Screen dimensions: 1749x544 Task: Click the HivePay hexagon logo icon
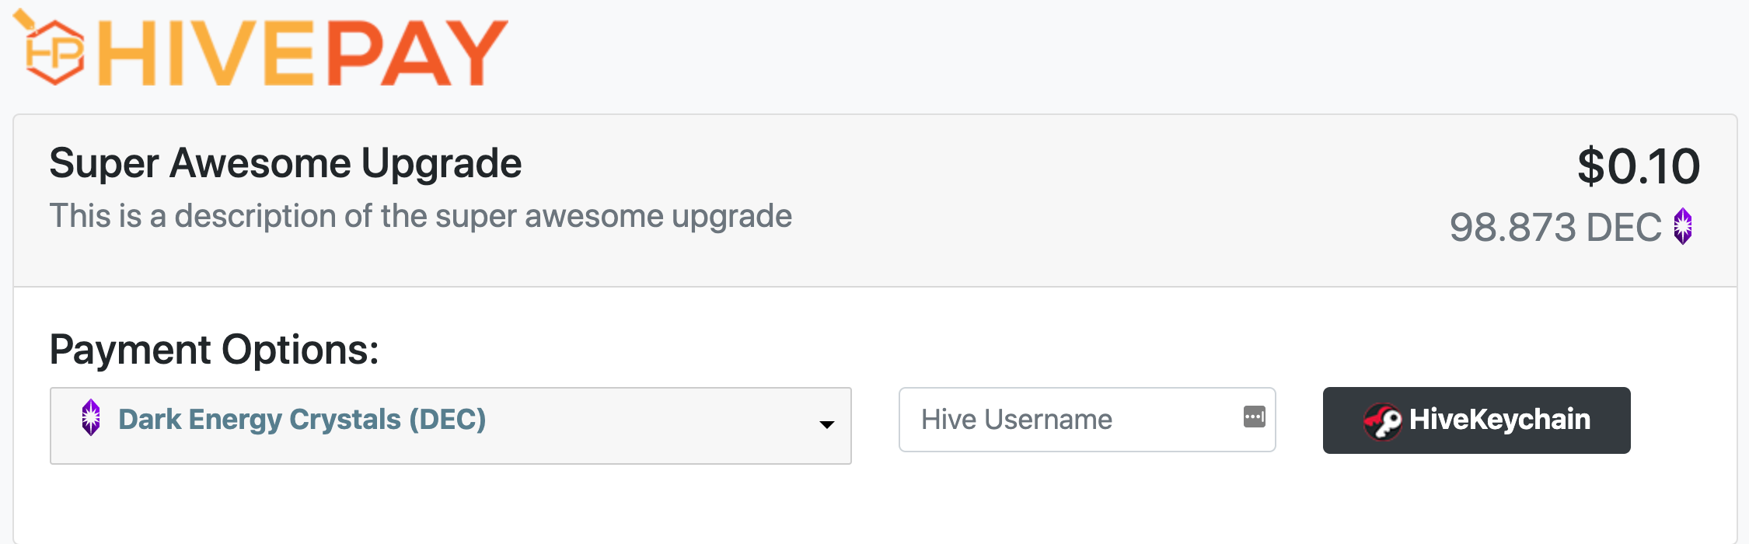tap(49, 48)
